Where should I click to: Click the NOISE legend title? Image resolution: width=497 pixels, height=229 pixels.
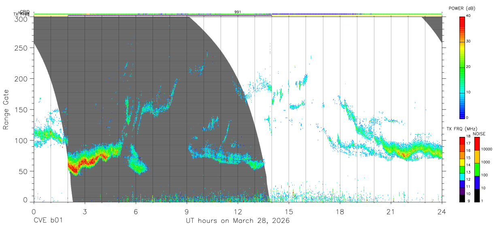click(x=480, y=134)
